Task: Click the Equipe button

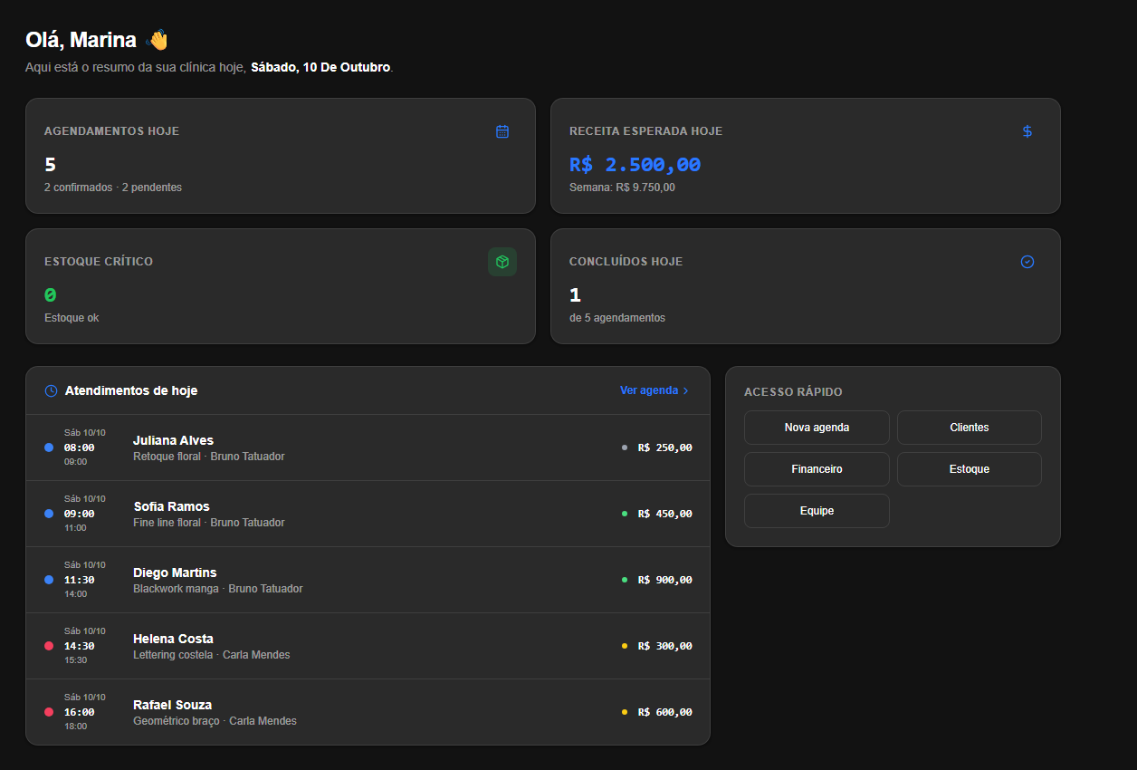Action: 817,511
